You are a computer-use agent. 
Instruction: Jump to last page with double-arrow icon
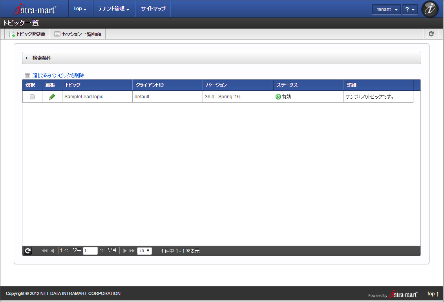(132, 251)
